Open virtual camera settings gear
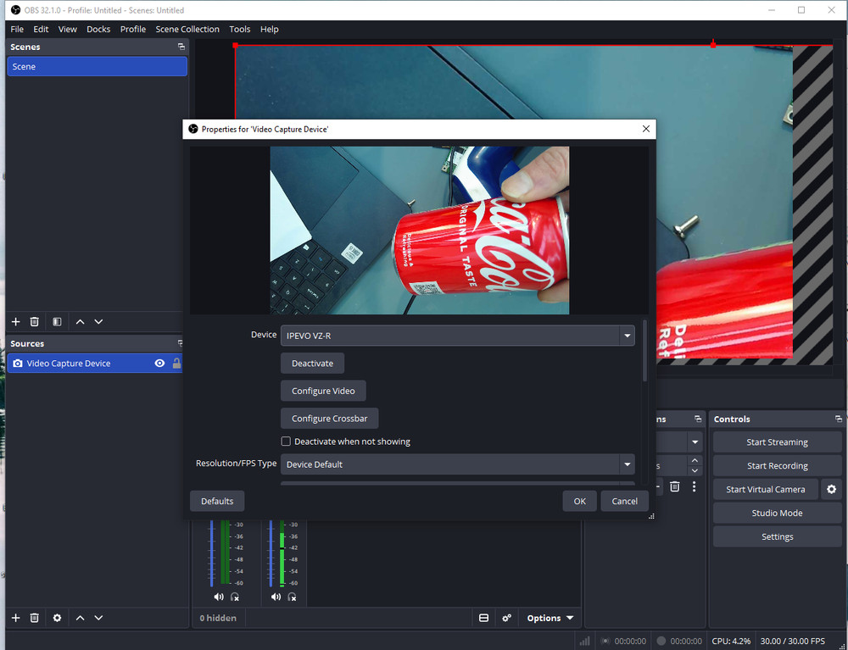The height and width of the screenshot is (650, 848). 831,490
